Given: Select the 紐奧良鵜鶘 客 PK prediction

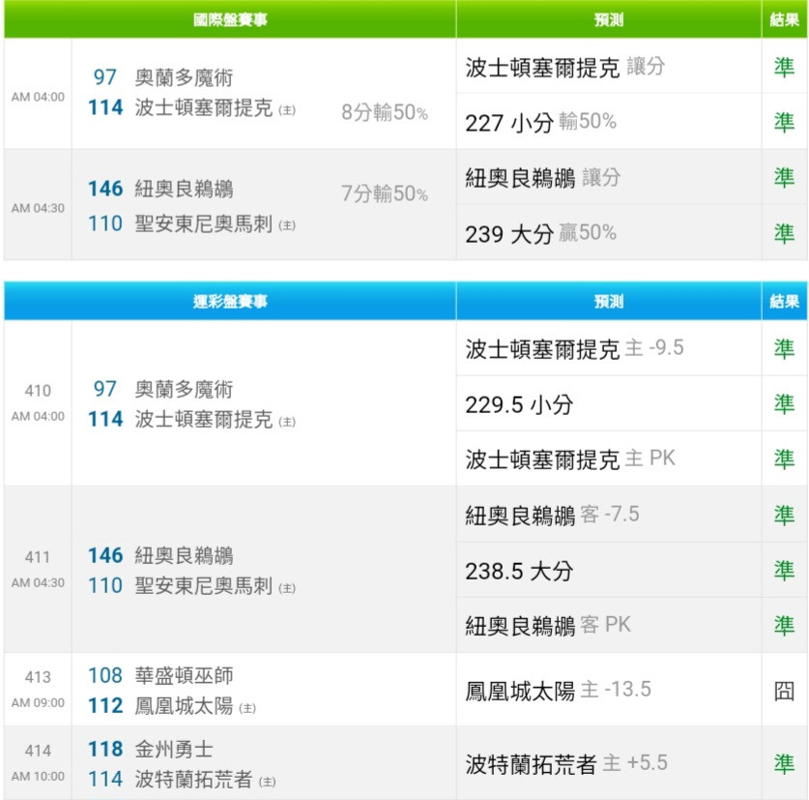Looking at the screenshot, I should (548, 626).
